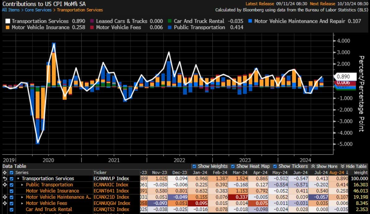Click crosshair icon beside Motor Vehicle Fees

[x=5, y=203]
